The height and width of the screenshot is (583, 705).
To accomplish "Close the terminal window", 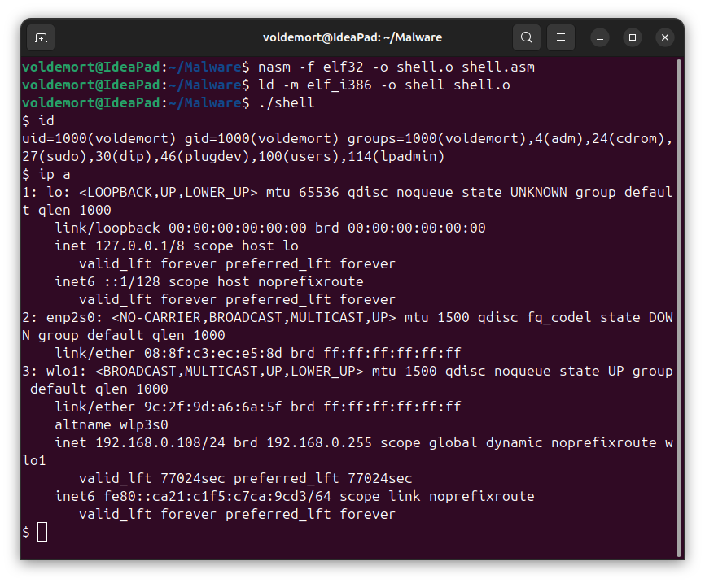I will coord(665,37).
